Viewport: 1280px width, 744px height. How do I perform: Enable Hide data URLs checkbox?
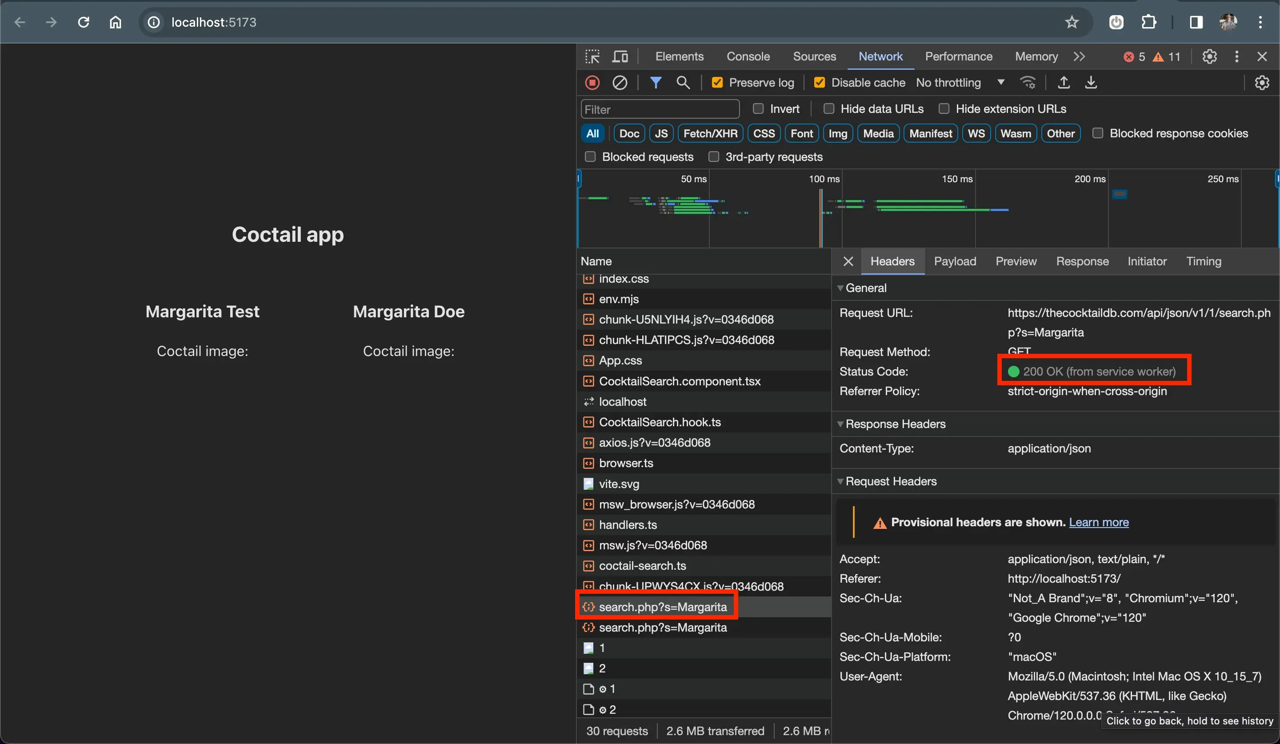click(x=828, y=109)
